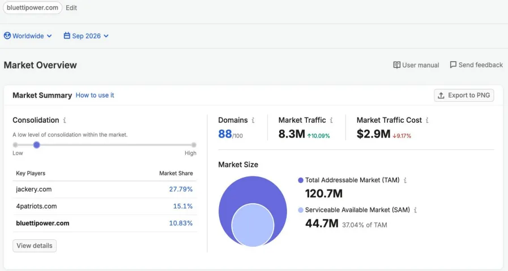Image resolution: width=508 pixels, height=271 pixels.
Task: Click the View details button
Action: [35, 246]
